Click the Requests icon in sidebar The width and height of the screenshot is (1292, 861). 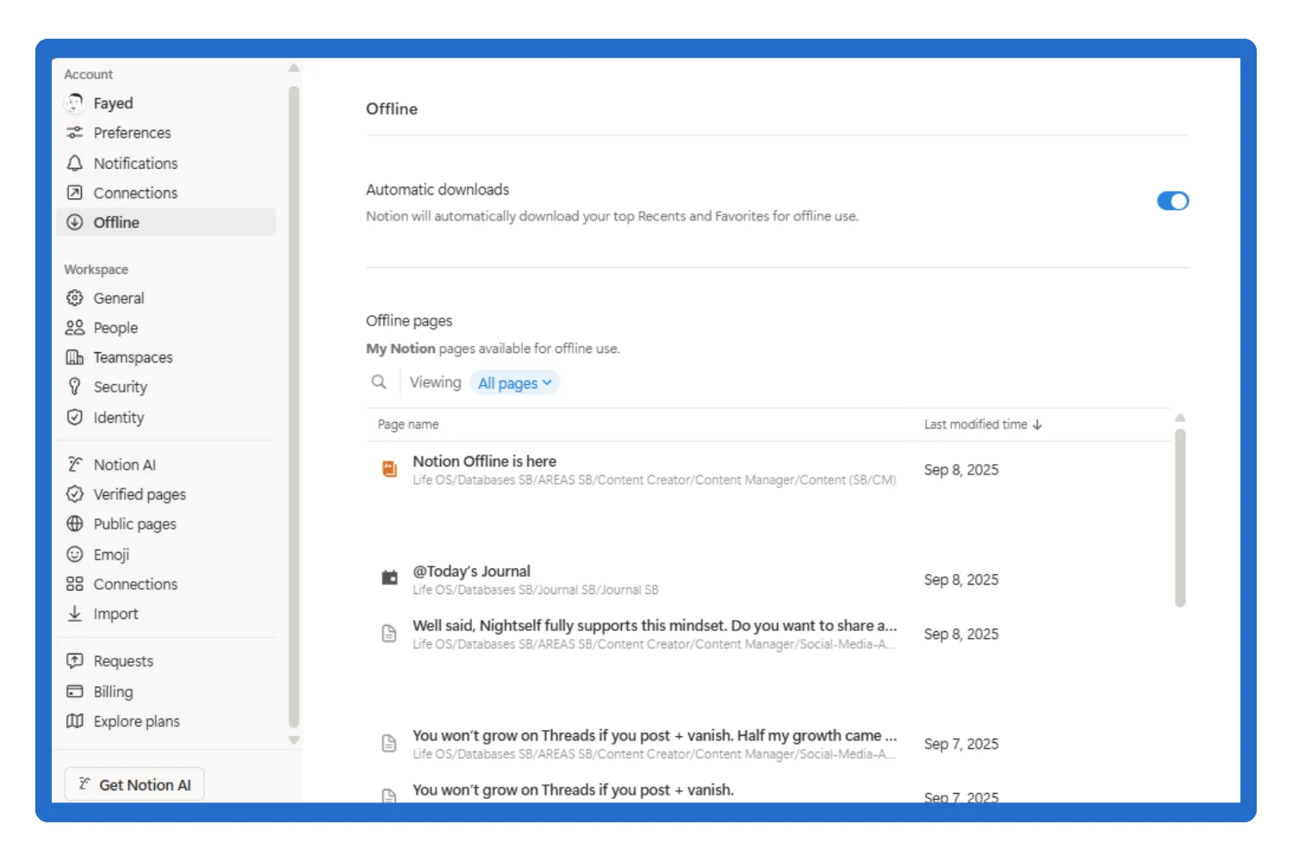tap(75, 660)
